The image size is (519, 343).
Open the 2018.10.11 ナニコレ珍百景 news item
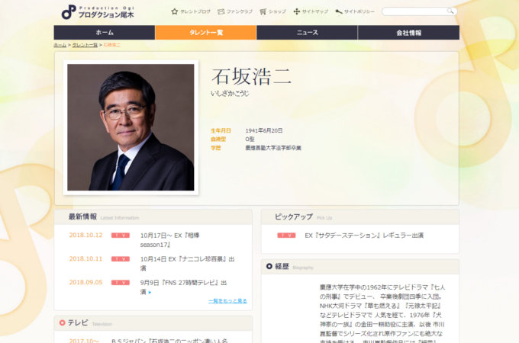(x=187, y=264)
